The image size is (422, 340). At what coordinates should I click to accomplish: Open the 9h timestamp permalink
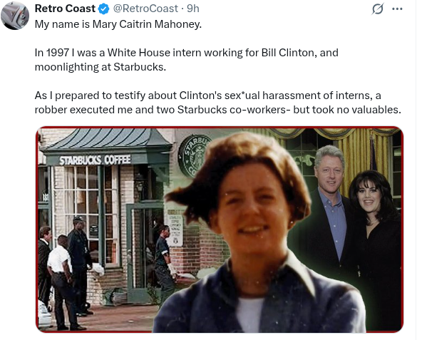(x=193, y=9)
